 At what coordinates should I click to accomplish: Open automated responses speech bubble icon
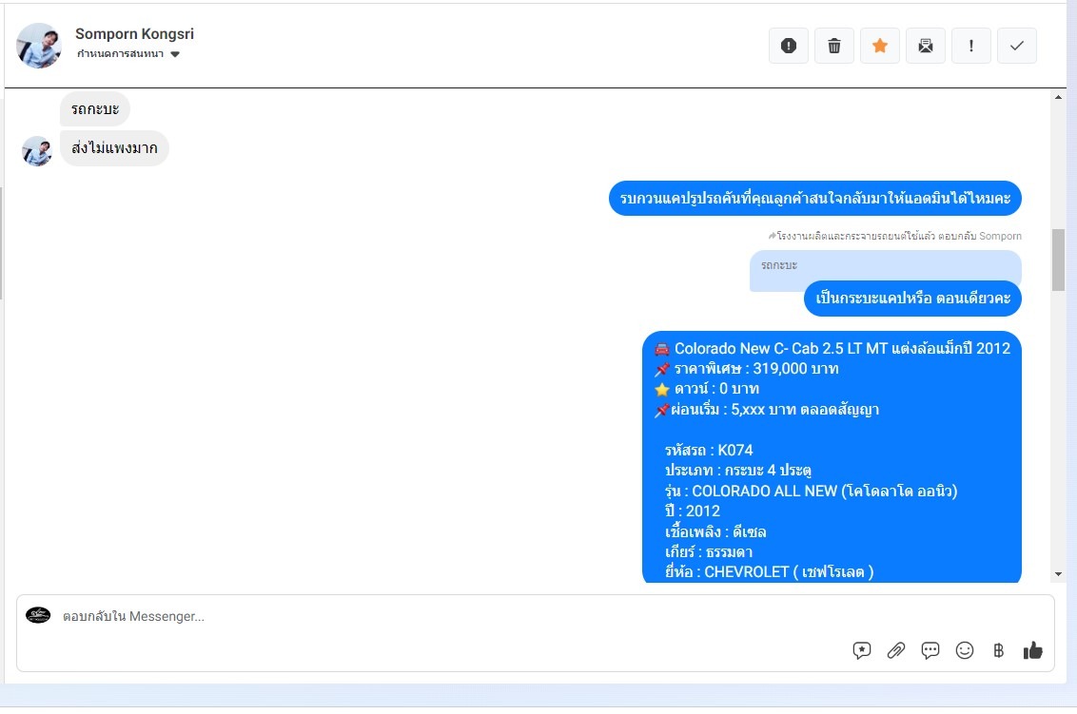[930, 650]
